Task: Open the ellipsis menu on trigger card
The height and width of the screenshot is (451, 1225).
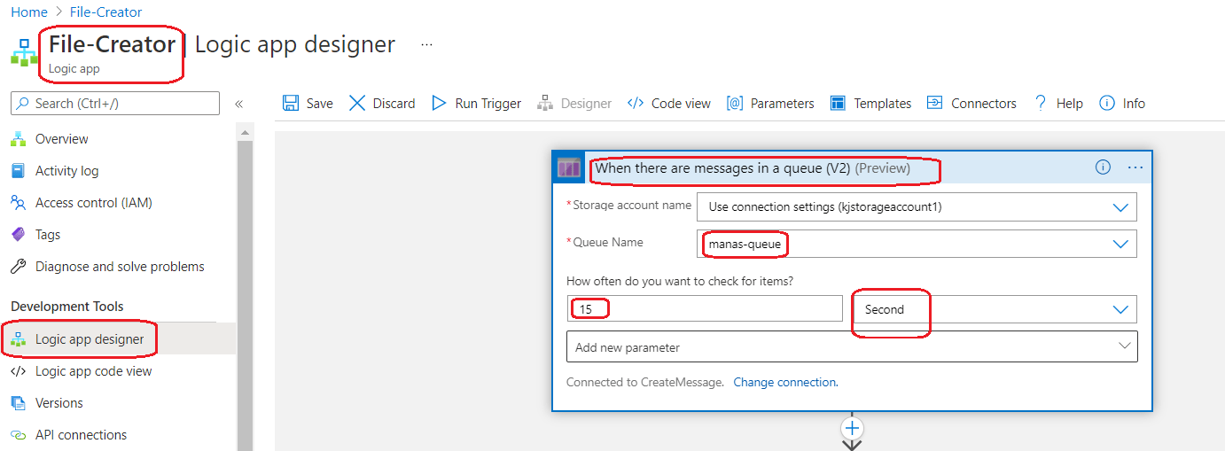Action: pyautogui.click(x=1135, y=167)
